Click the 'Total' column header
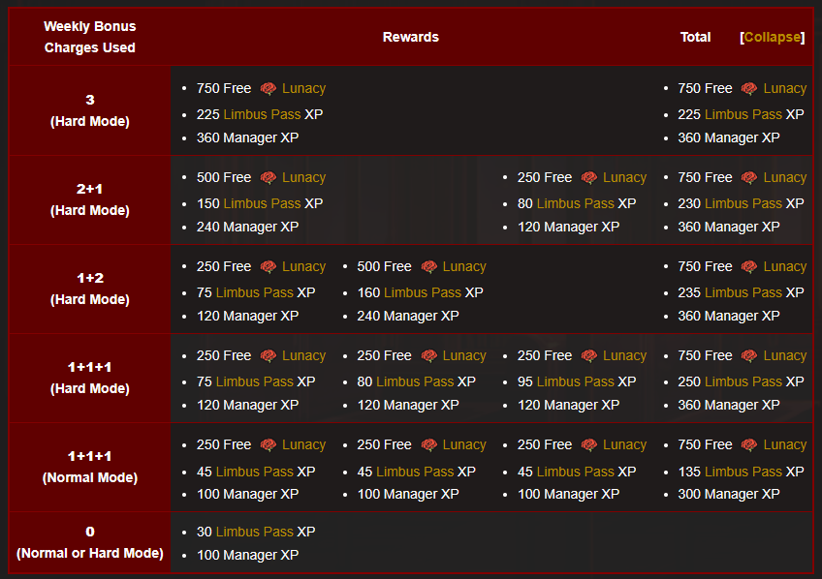The image size is (822, 579). point(695,37)
